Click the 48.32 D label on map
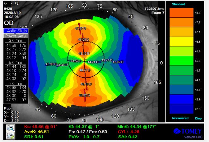 [x=84, y=95]
